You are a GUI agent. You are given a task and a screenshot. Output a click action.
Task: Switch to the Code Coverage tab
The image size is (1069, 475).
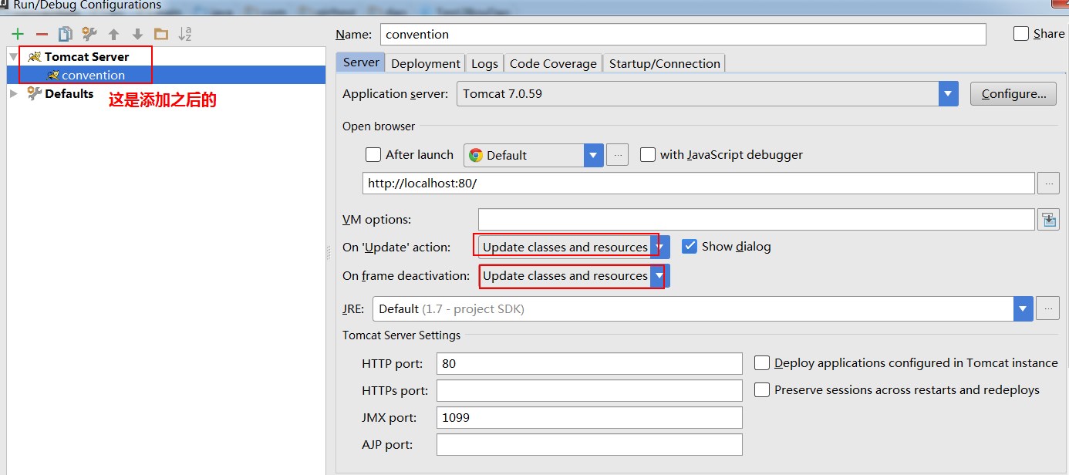point(553,63)
